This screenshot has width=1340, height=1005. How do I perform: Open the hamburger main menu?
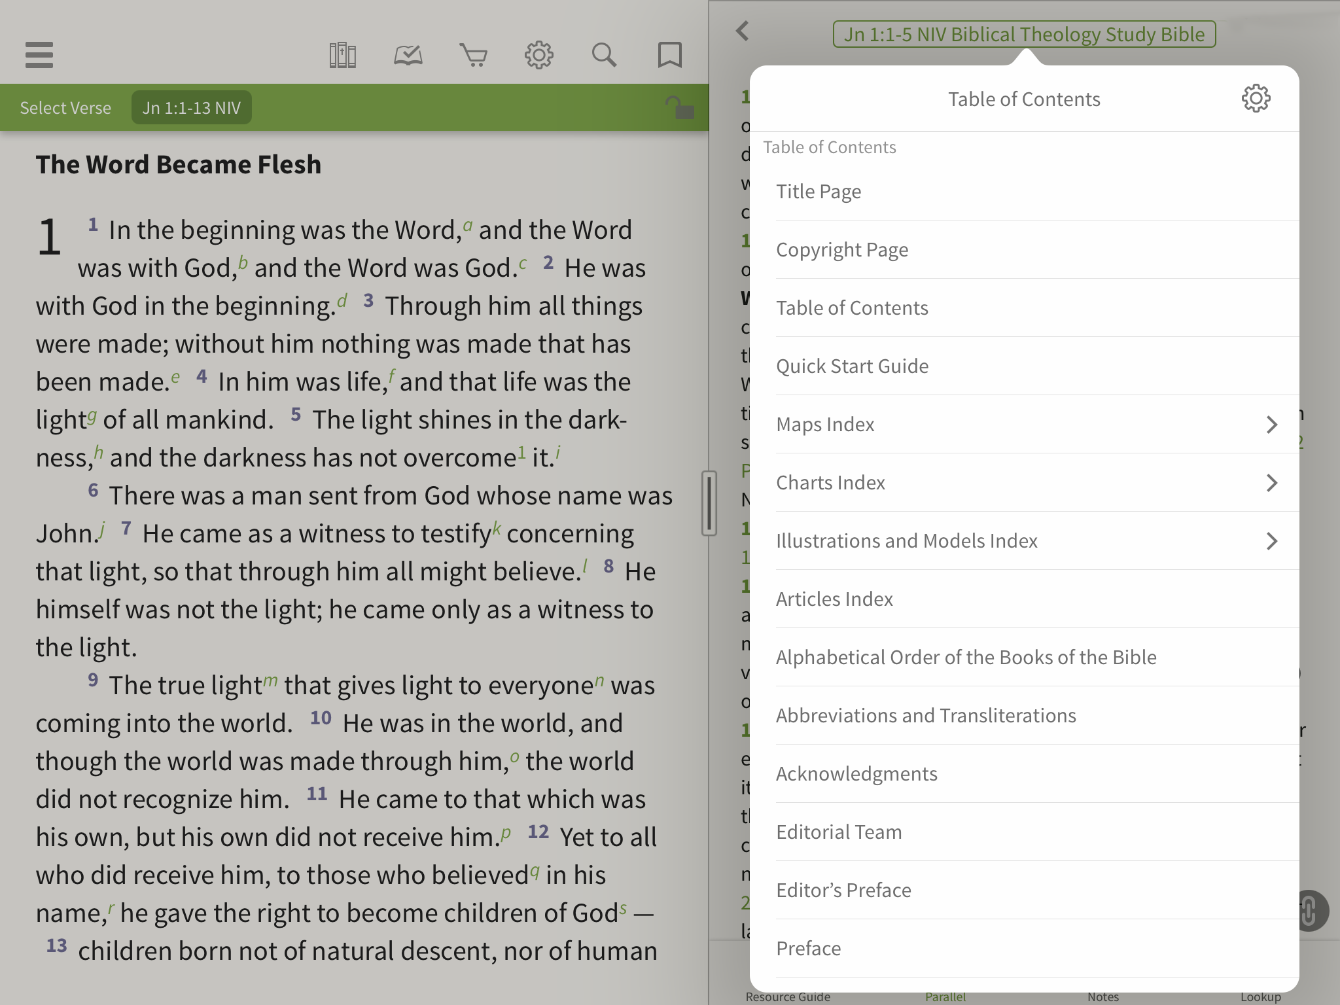click(x=39, y=55)
